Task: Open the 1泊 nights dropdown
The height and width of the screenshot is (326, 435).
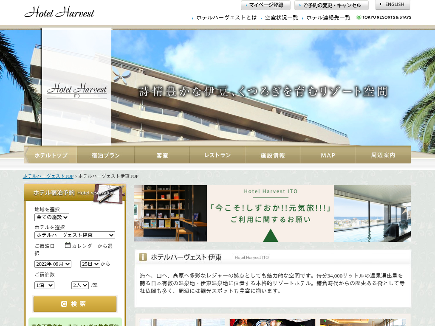Action: [44, 285]
